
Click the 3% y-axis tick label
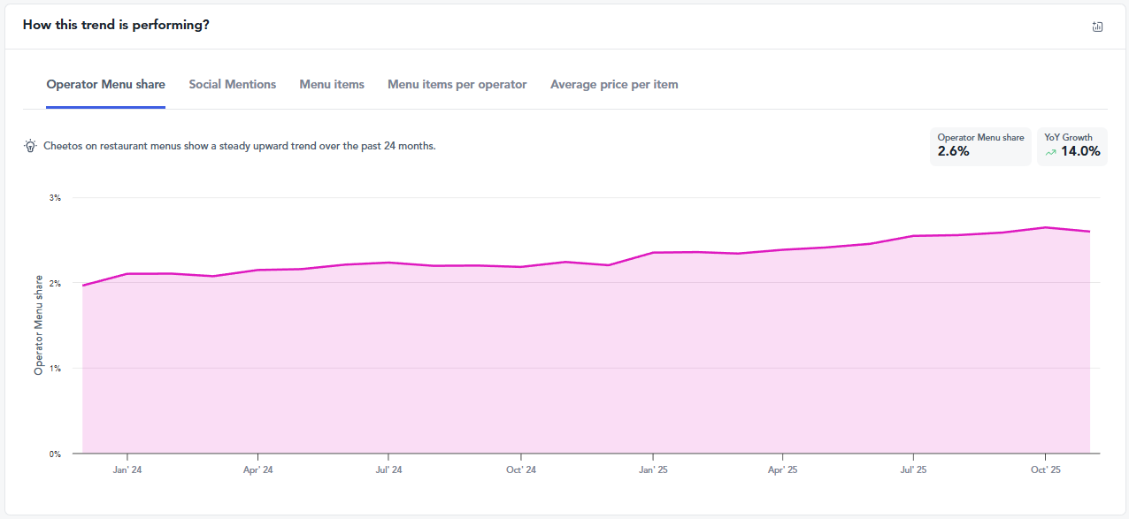tap(55, 198)
